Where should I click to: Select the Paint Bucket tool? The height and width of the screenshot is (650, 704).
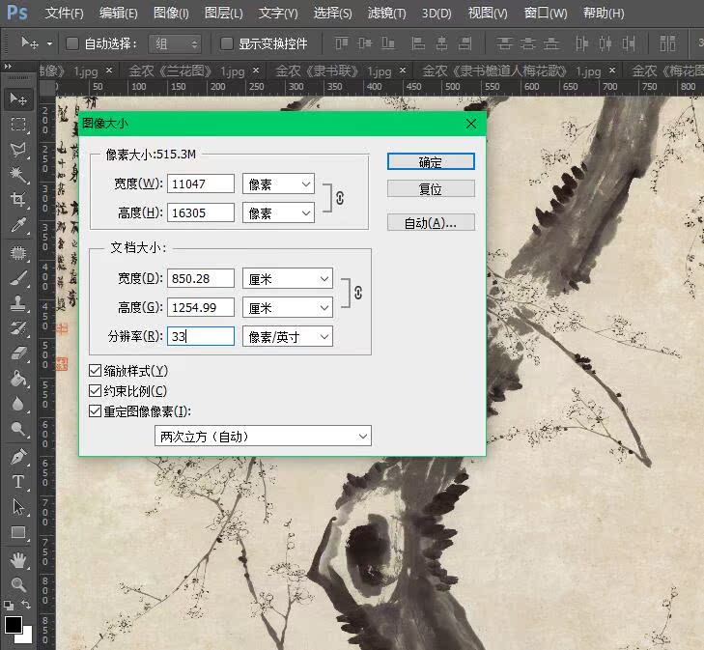pyautogui.click(x=18, y=379)
